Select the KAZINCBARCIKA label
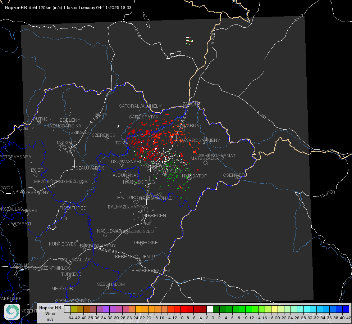352x324 pixels. pyautogui.click(x=64, y=126)
